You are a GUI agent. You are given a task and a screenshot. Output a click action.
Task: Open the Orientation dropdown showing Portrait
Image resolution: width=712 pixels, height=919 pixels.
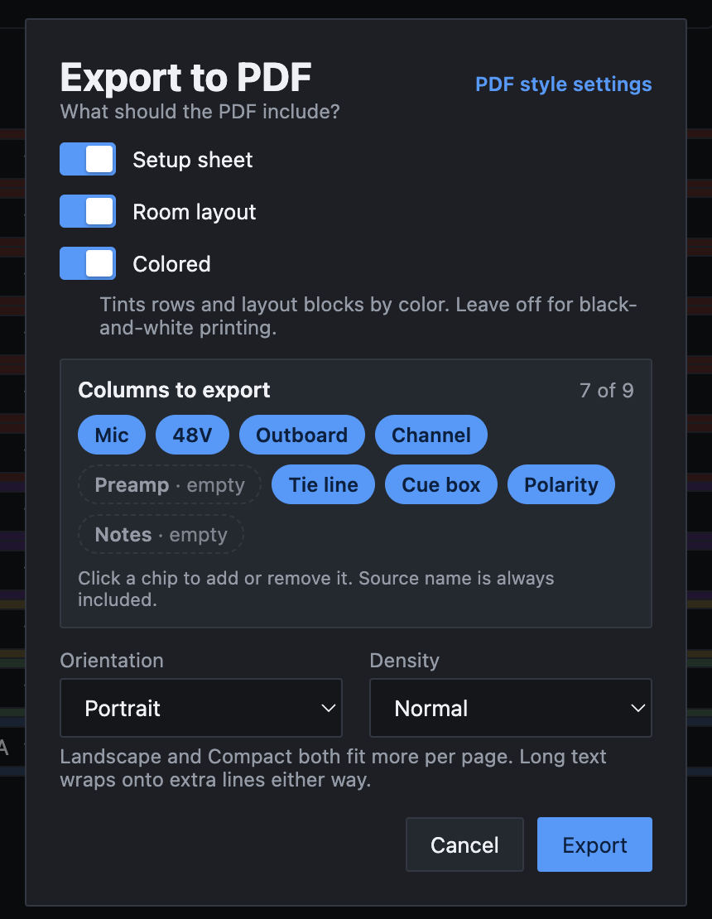[x=201, y=708]
